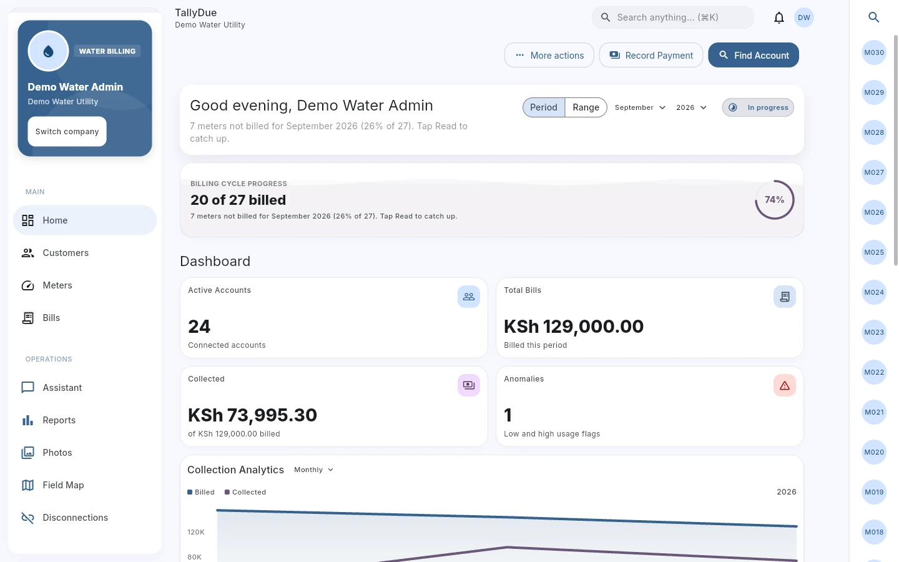
Task: Click Switch company button
Action: coord(67,132)
